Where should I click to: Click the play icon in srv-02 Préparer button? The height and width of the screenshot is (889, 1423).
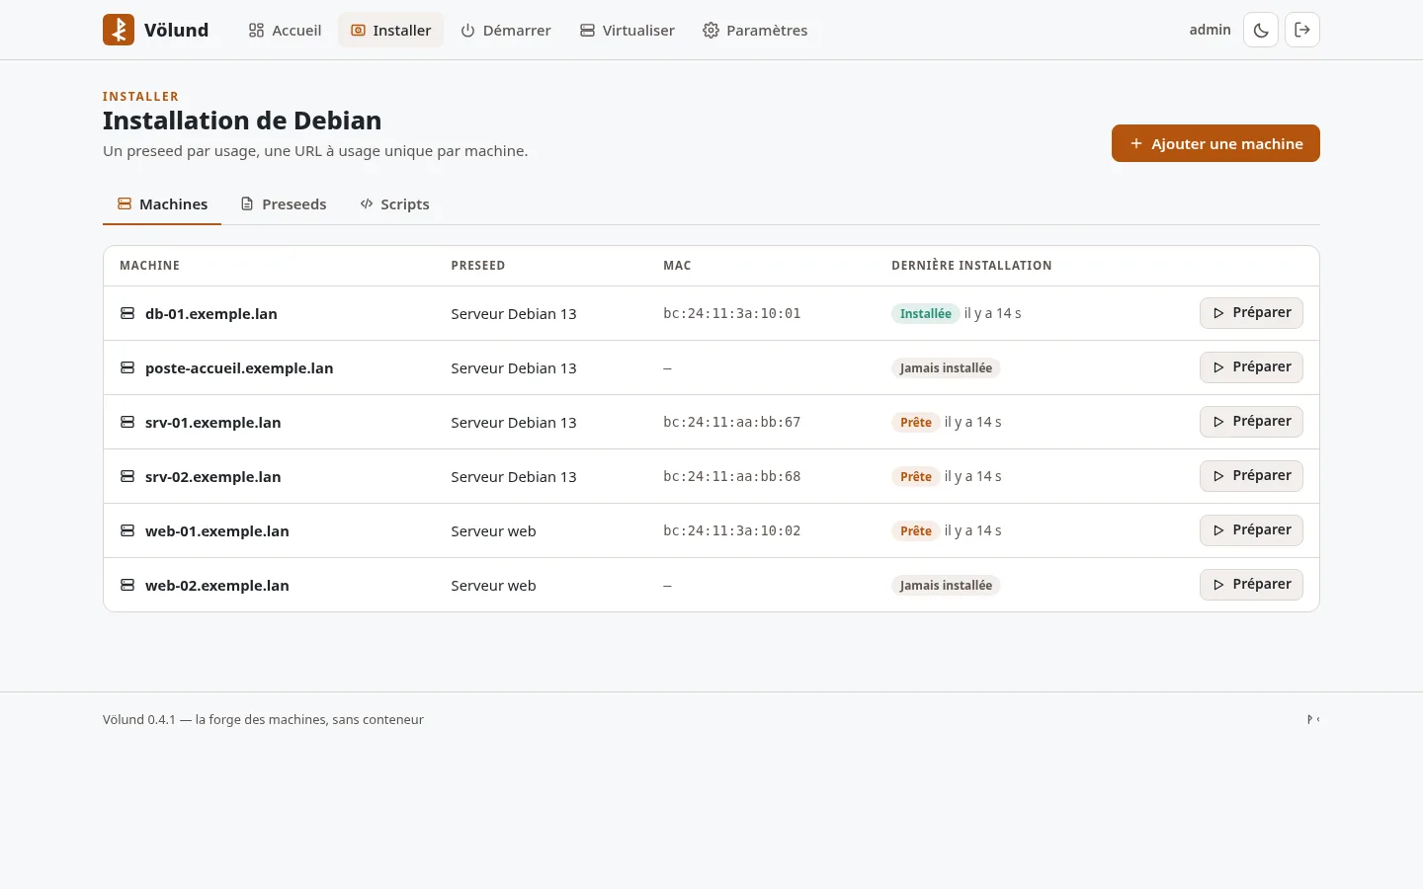[x=1218, y=476]
